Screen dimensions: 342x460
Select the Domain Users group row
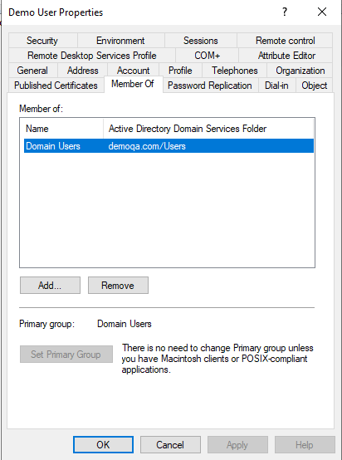tap(169, 146)
